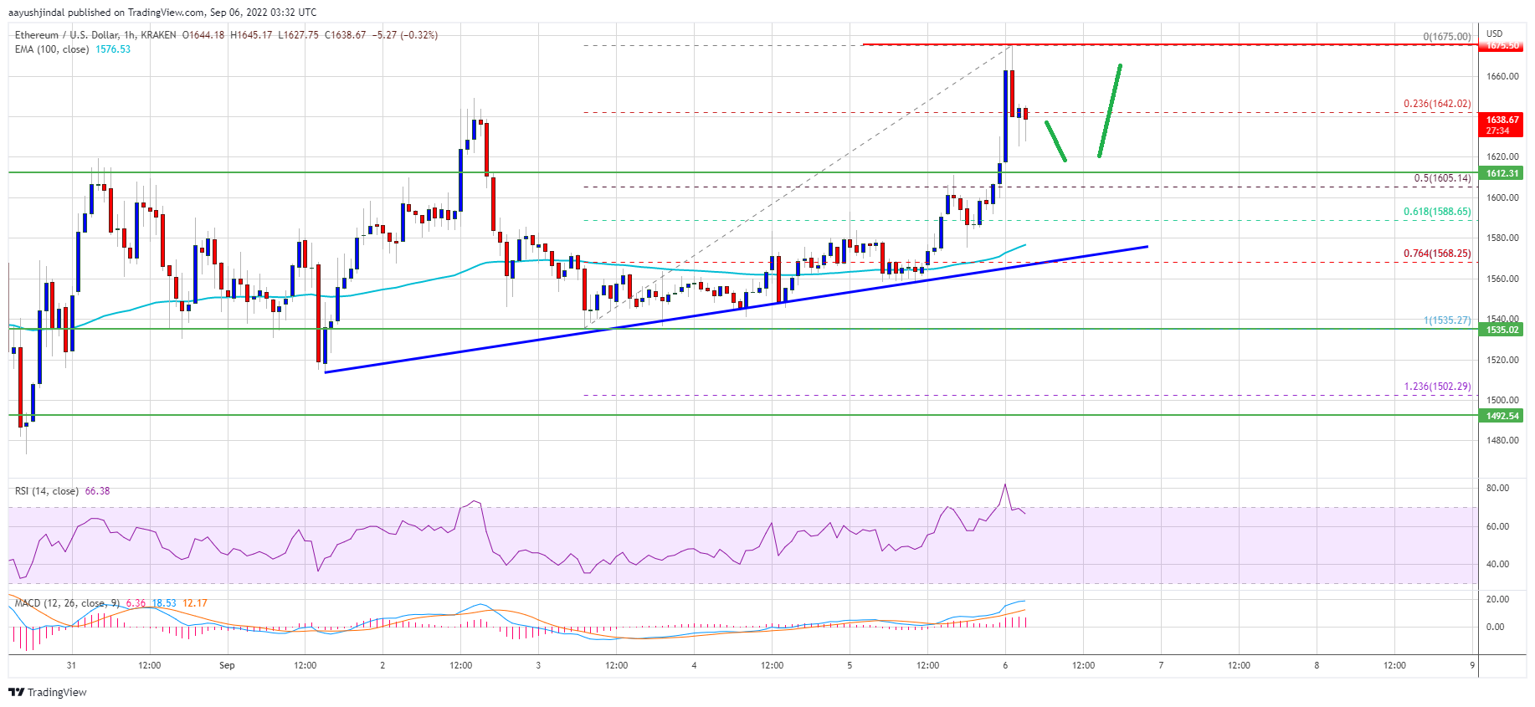Click the Fibonacci label 0.764(1568.25)
The width and height of the screenshot is (1535, 707).
tap(1437, 254)
